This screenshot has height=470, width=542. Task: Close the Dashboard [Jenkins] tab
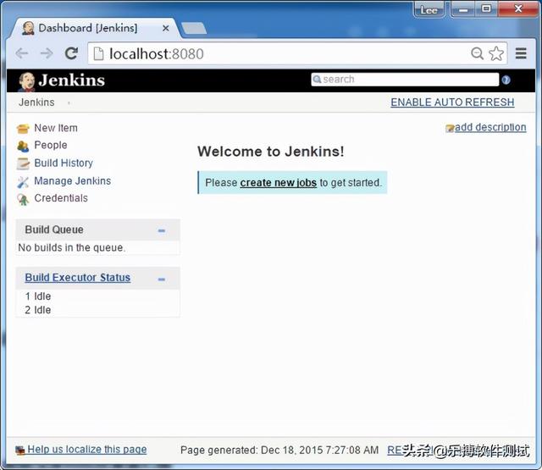(166, 28)
